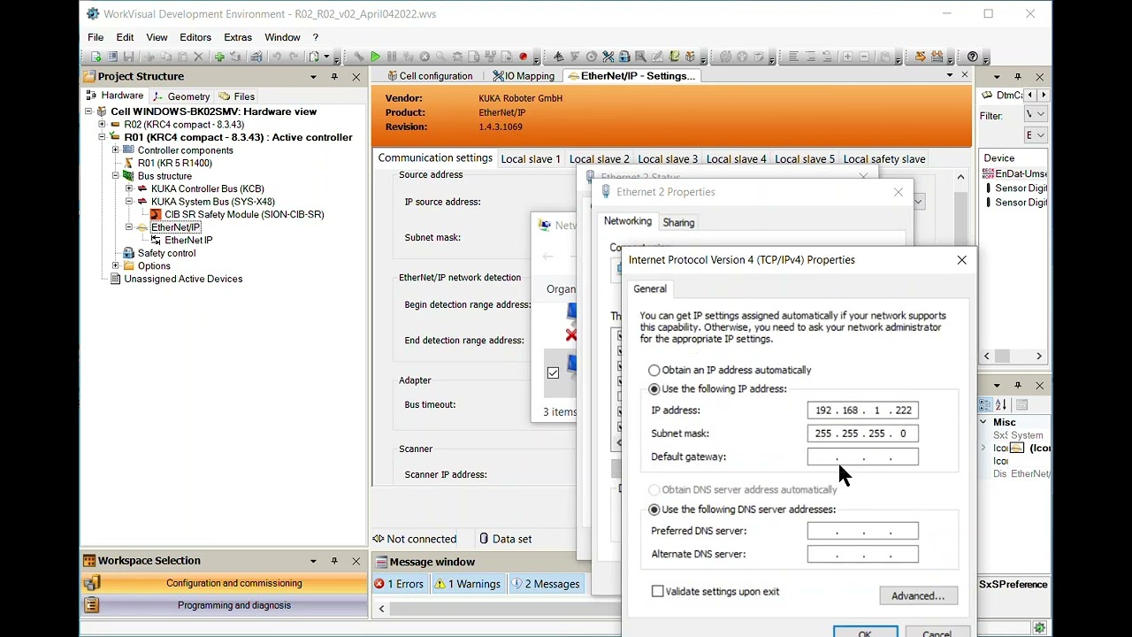This screenshot has width=1132, height=637.
Task: Click the Open project toolbar icon
Action: [x=113, y=57]
